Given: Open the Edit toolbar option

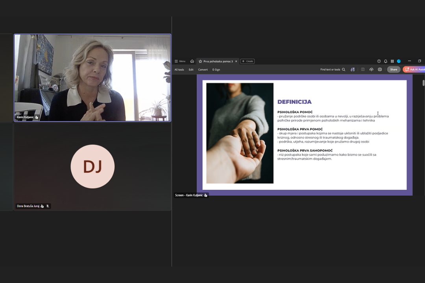Looking at the screenshot, I should click(191, 70).
